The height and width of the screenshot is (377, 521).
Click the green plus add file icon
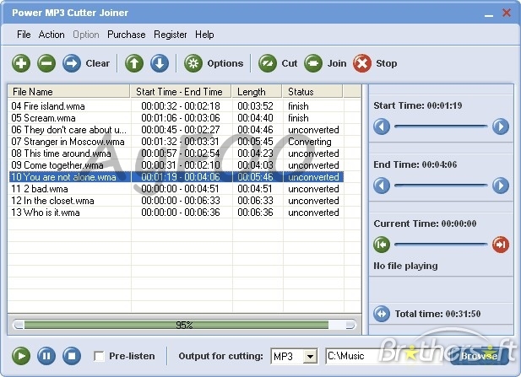(x=21, y=63)
